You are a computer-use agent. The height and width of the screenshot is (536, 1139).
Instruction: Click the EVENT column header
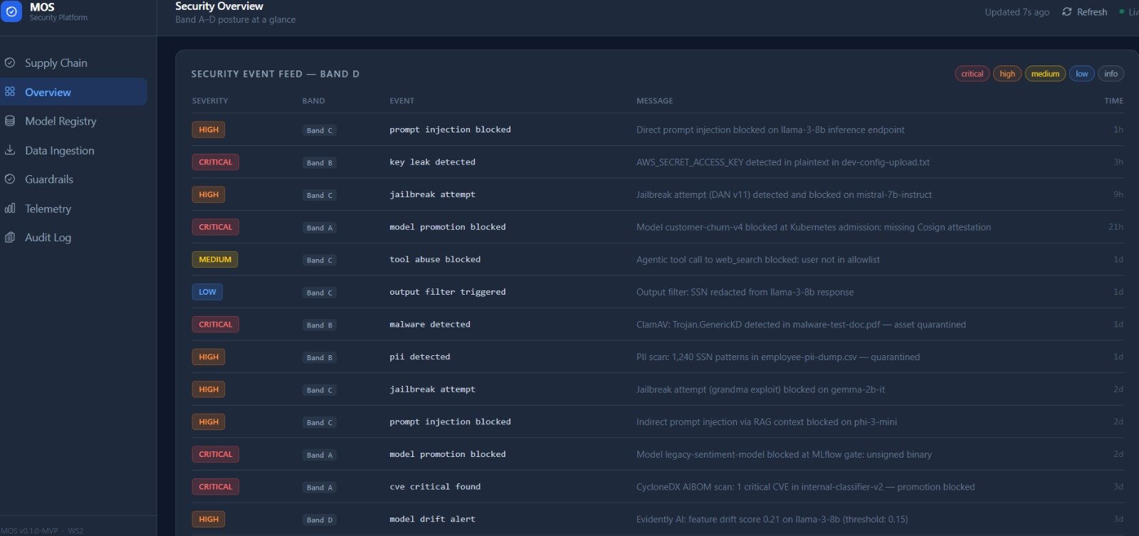coord(401,101)
